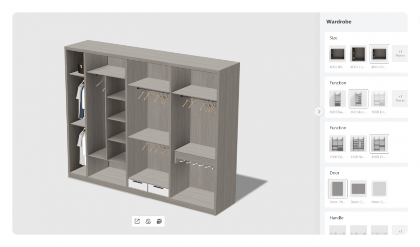Pick the light gray Door (S... swatch
Viewport: 420px width, 247px height.
click(x=379, y=189)
